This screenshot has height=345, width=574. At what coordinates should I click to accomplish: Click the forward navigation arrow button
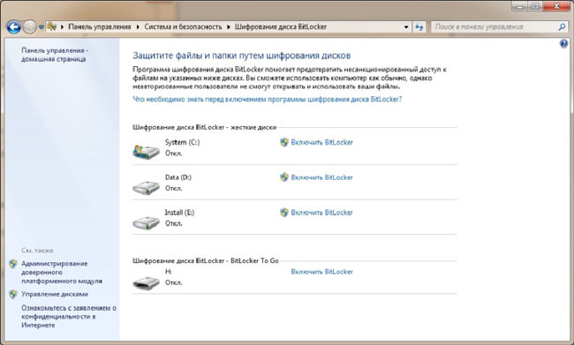[30, 26]
